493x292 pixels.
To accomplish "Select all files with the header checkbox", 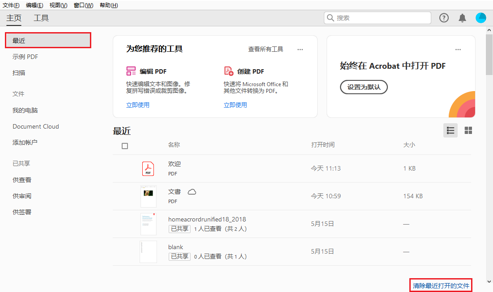I will [124, 145].
